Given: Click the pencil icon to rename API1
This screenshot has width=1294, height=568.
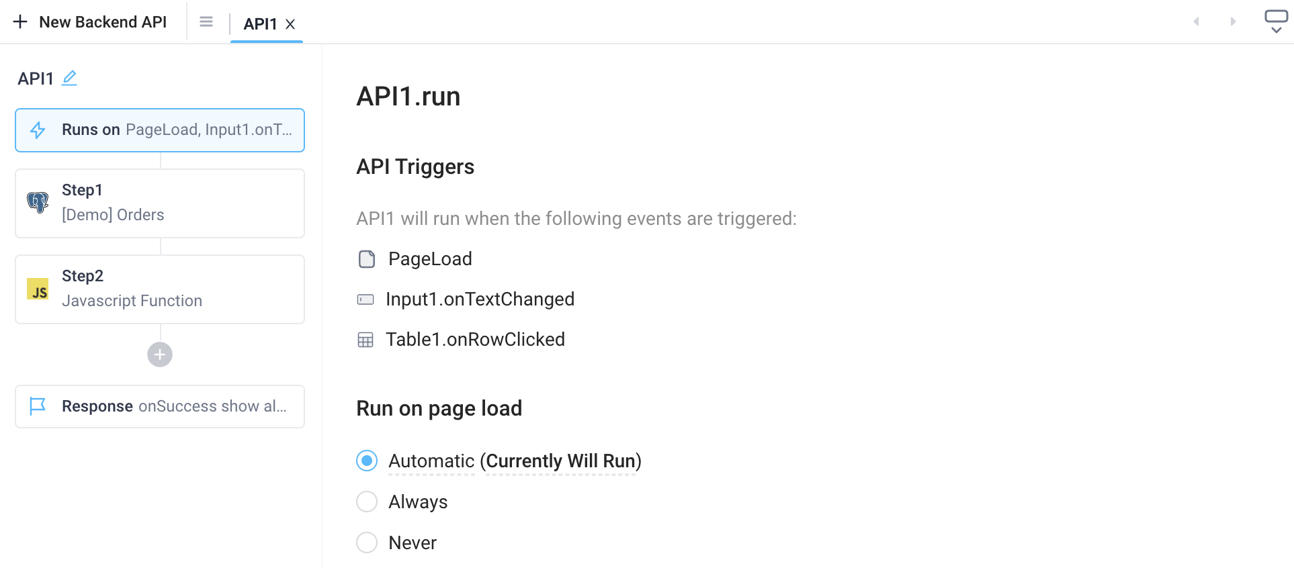Looking at the screenshot, I should point(70,78).
